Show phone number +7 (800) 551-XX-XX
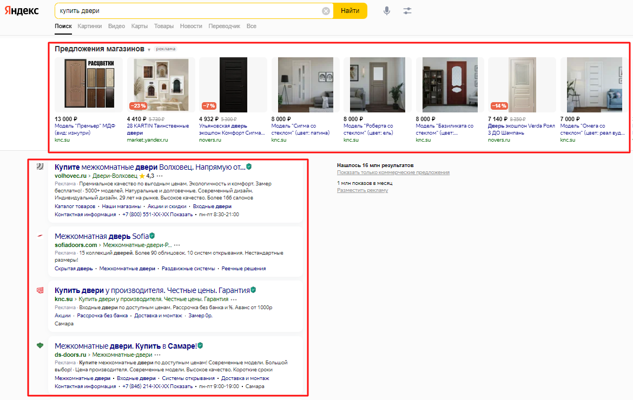Screen dimensions: 633x400 (x=157, y=215)
